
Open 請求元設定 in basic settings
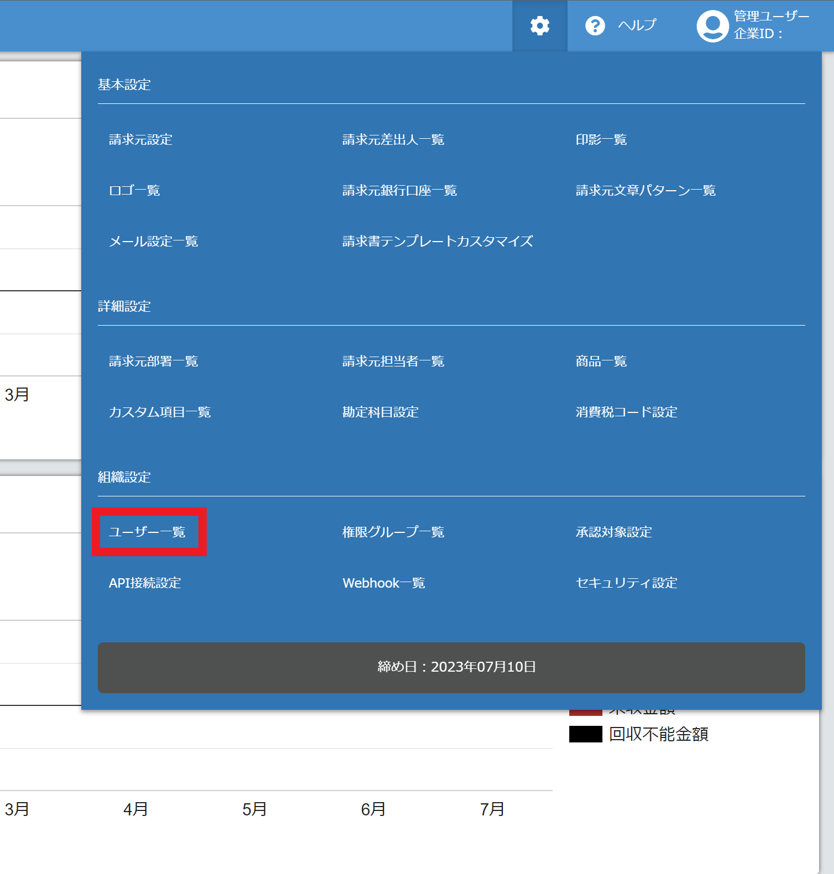point(140,140)
